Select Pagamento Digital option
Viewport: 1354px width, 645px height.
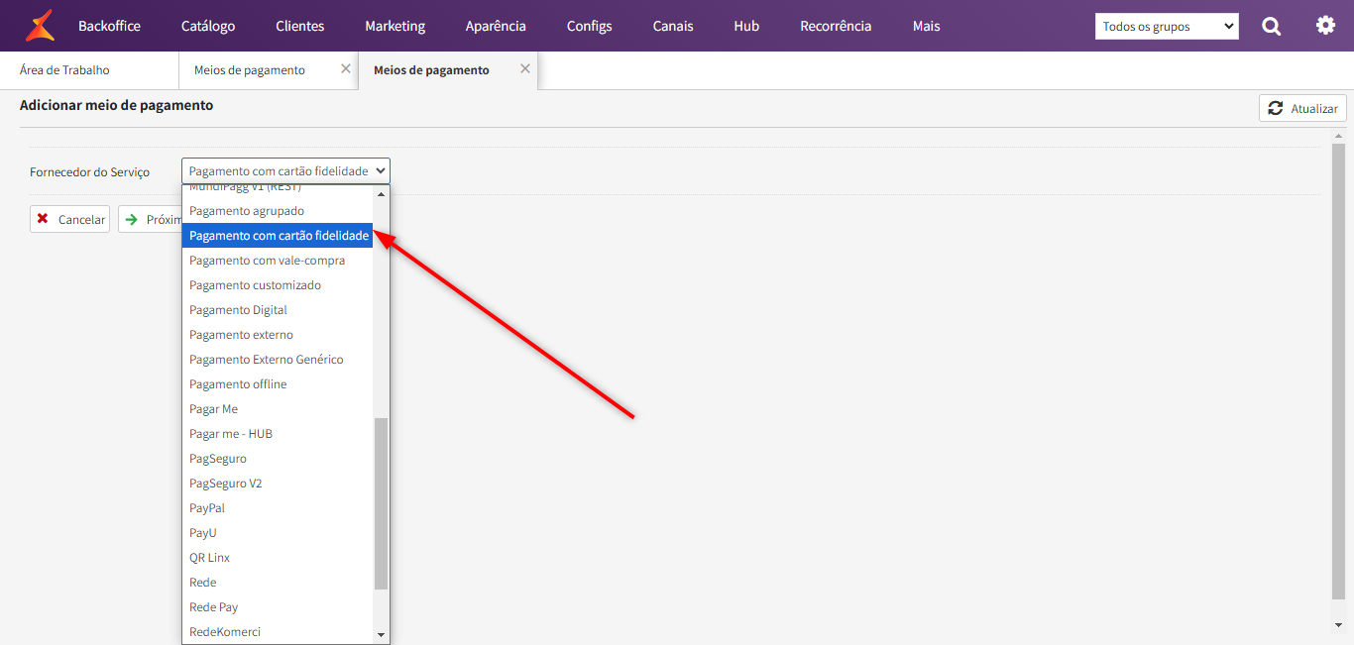point(278,310)
